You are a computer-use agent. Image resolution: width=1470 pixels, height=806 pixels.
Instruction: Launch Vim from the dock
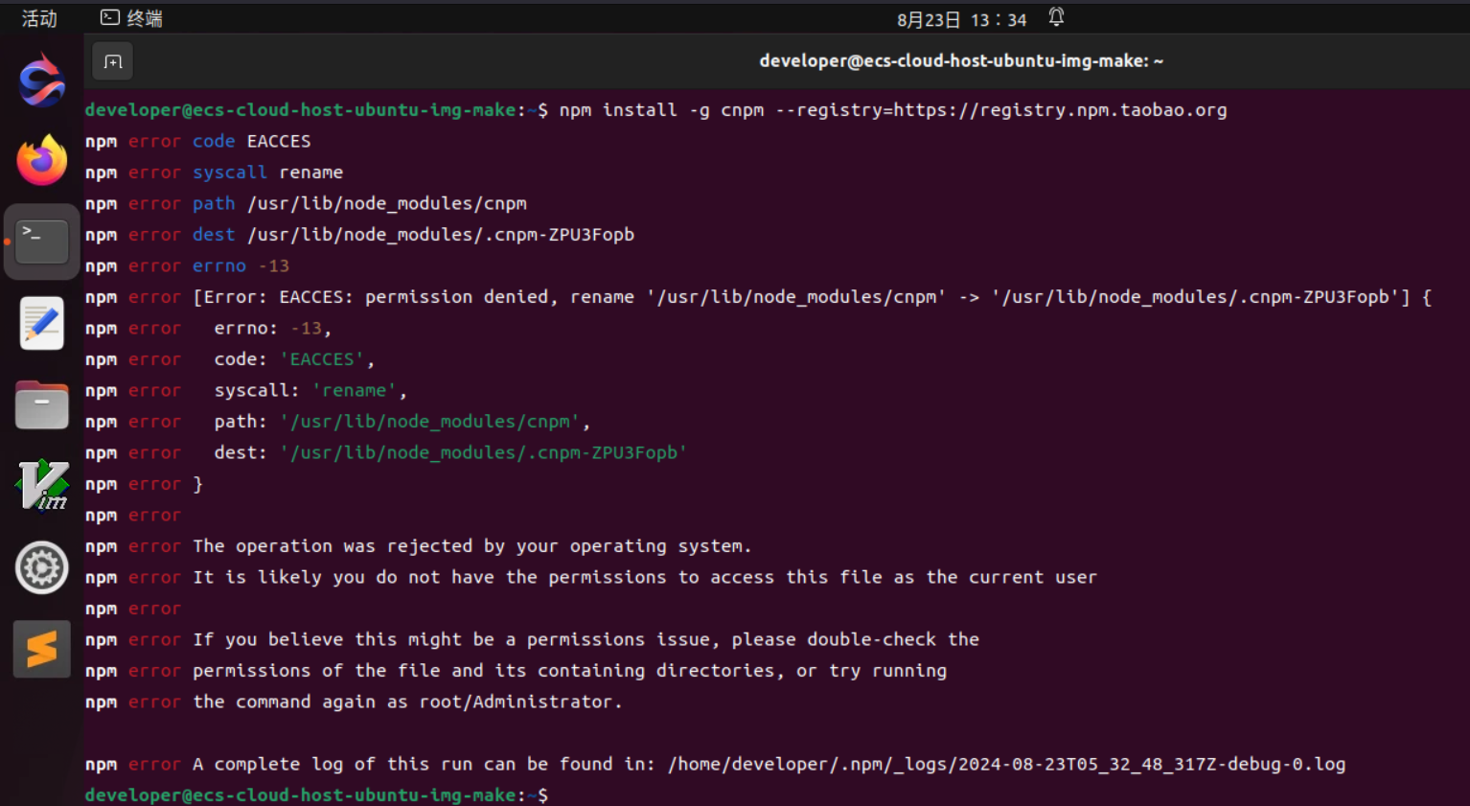pyautogui.click(x=41, y=486)
